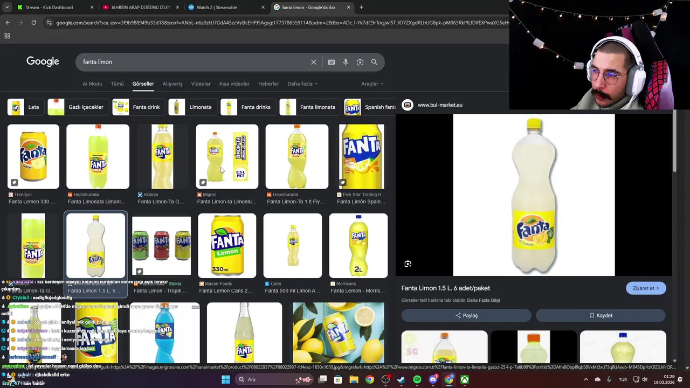Search by image with the camera lens icon
This screenshot has width=690, height=388.
[360, 62]
